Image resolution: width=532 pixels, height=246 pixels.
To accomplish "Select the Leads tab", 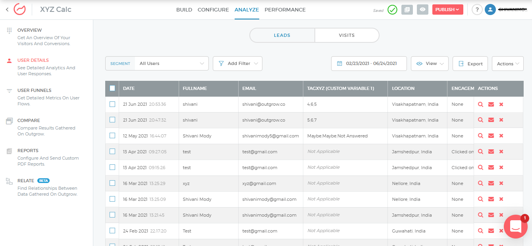I will coord(282,35).
